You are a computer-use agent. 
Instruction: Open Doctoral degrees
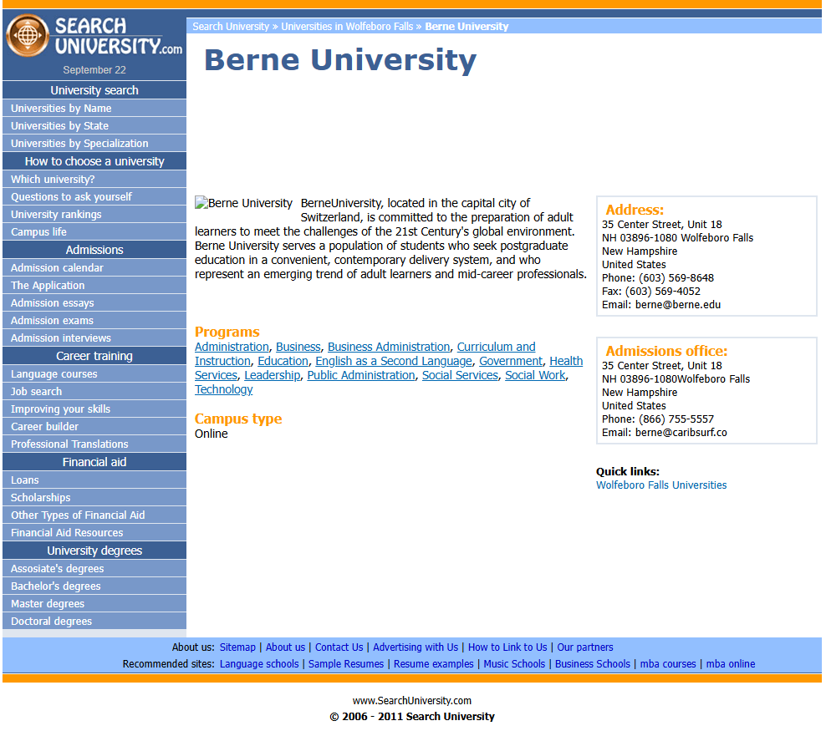point(94,622)
